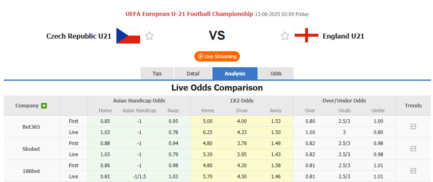
Task: Select the Analysis tab
Action: point(235,74)
